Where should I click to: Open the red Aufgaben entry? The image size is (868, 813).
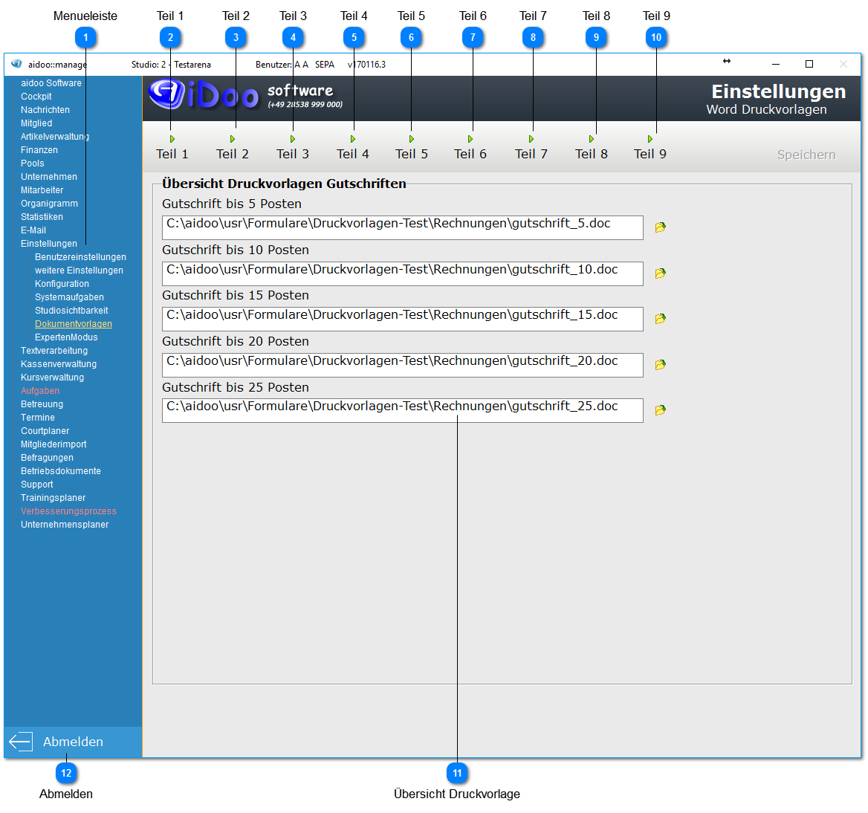coord(40,391)
